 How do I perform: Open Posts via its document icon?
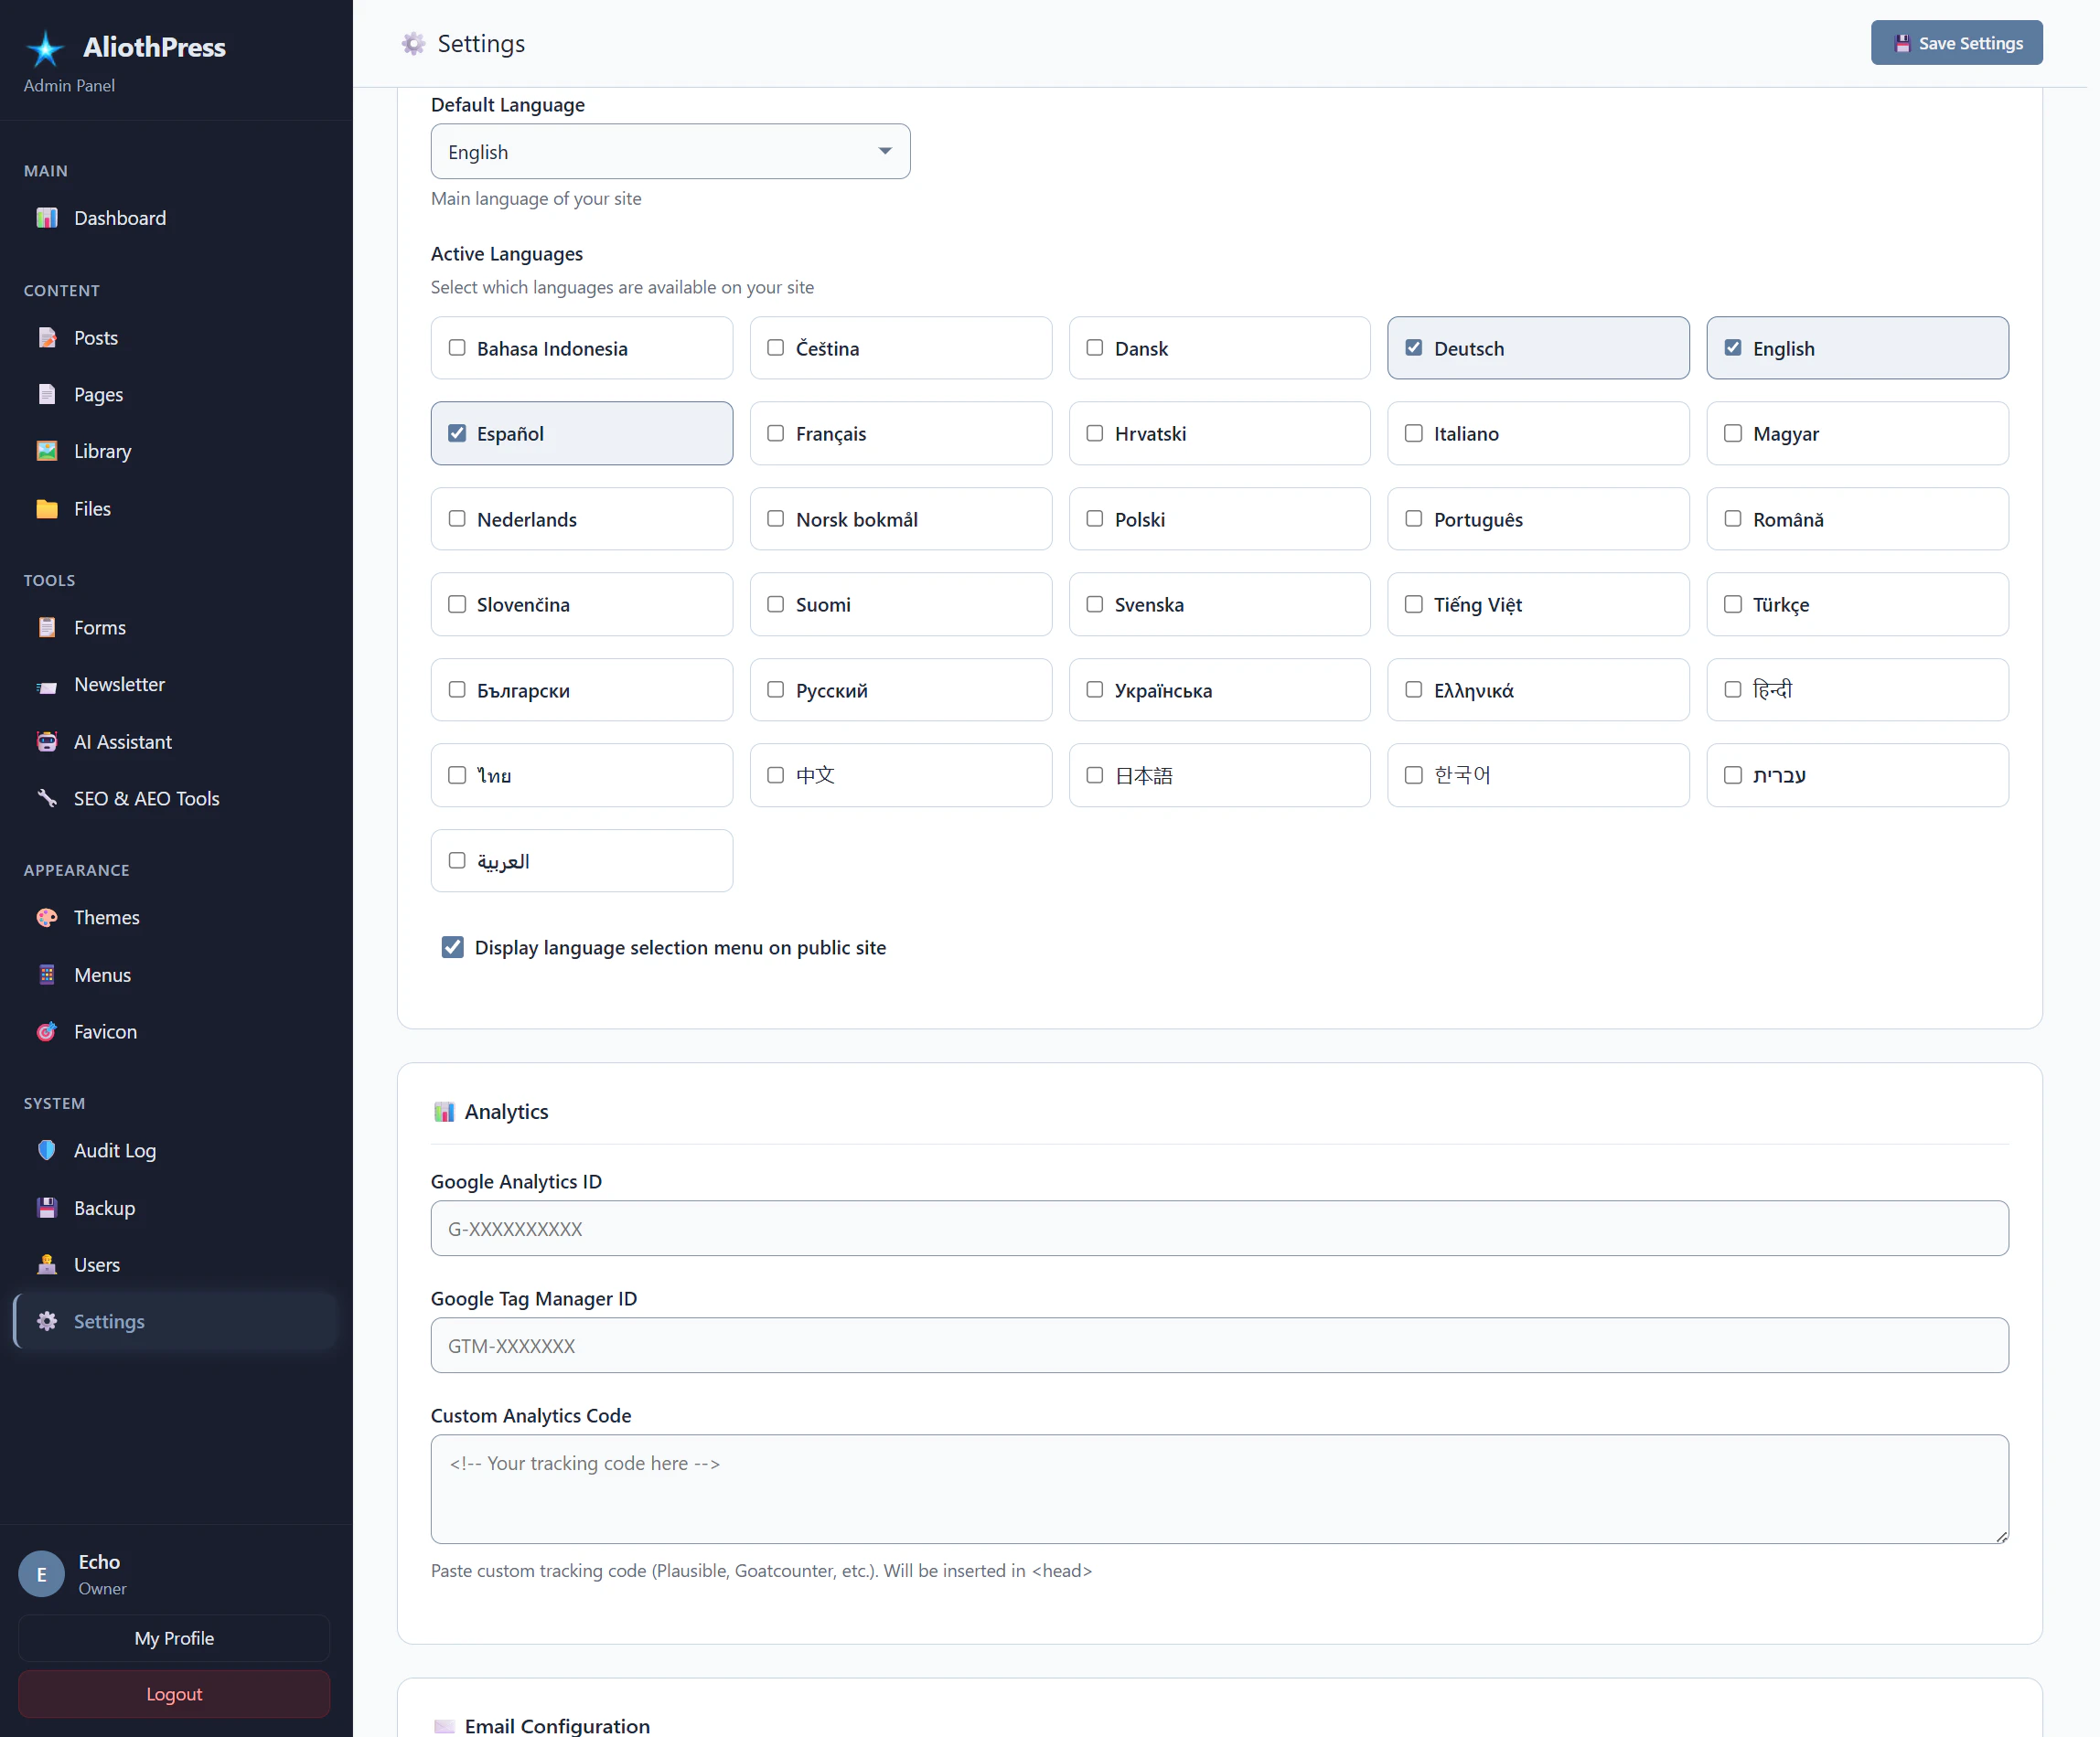point(47,338)
